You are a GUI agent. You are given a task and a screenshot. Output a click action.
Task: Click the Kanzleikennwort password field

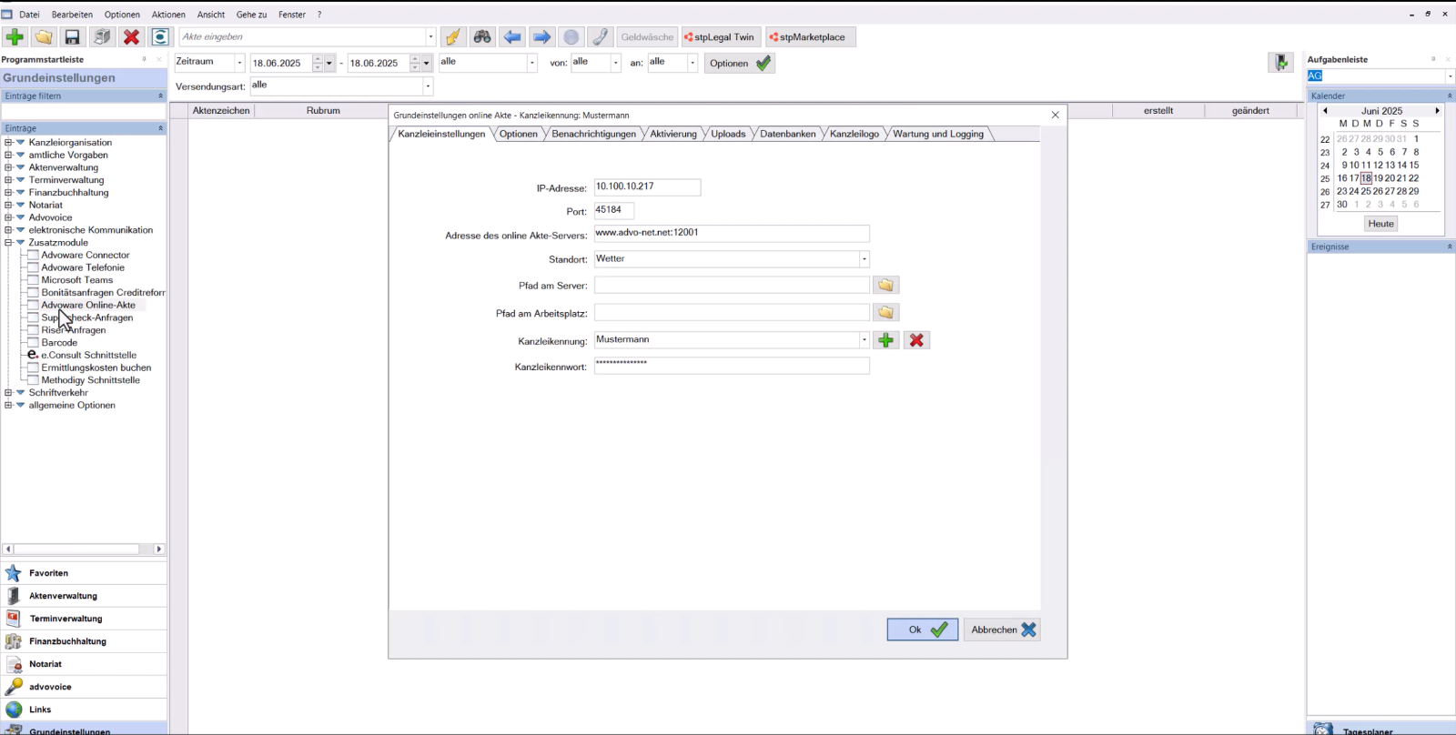click(x=732, y=366)
